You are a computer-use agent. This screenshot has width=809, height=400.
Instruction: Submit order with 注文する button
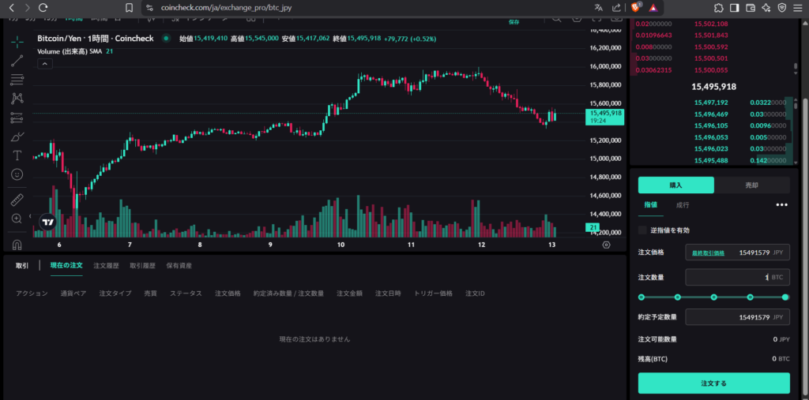[713, 383]
